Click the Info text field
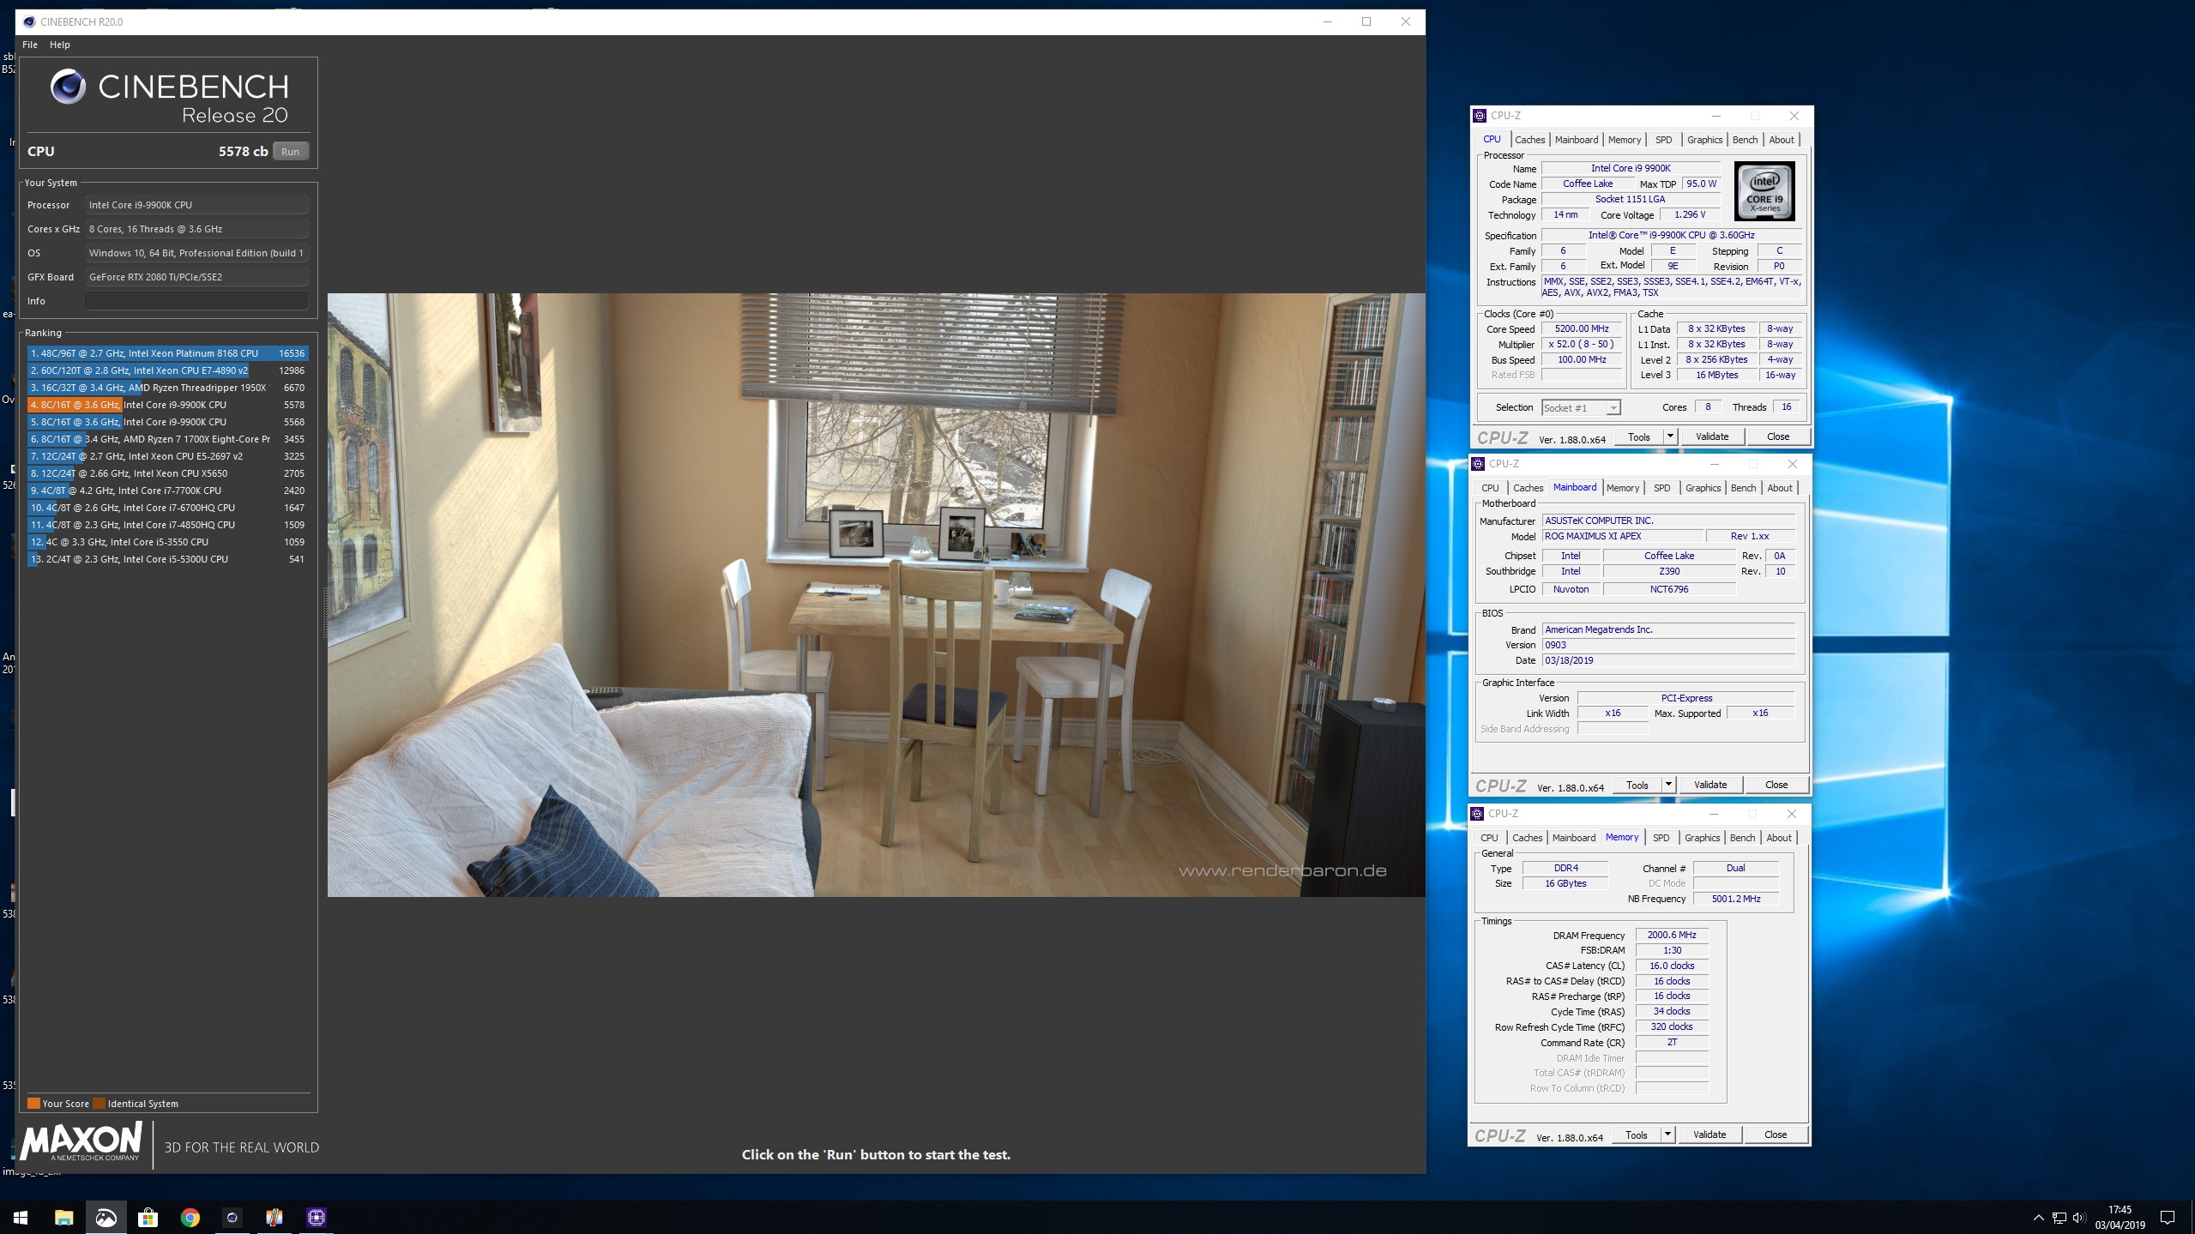The image size is (2195, 1234). tap(196, 301)
